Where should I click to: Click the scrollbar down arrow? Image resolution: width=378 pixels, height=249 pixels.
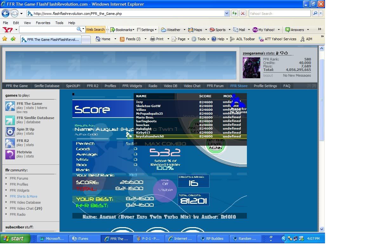pyautogui.click(x=322, y=229)
